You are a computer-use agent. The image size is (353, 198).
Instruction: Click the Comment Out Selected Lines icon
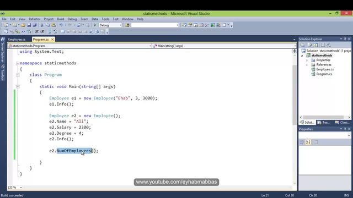point(50,32)
